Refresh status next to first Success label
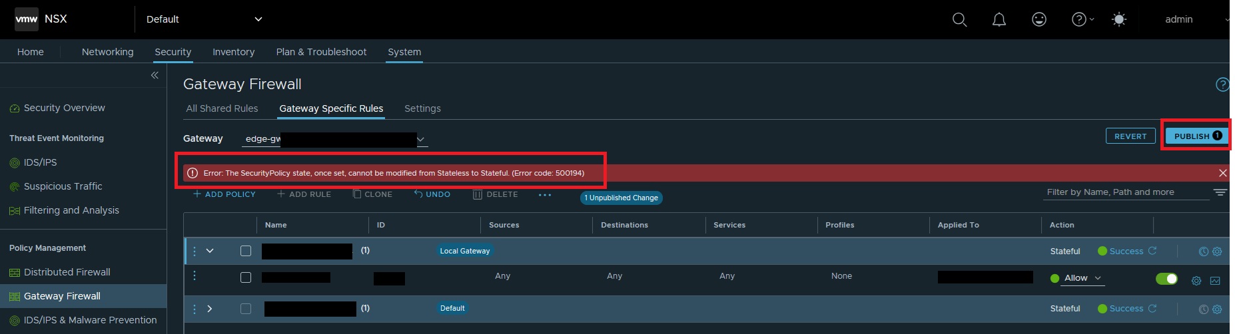The height and width of the screenshot is (334, 1235). point(1152,251)
